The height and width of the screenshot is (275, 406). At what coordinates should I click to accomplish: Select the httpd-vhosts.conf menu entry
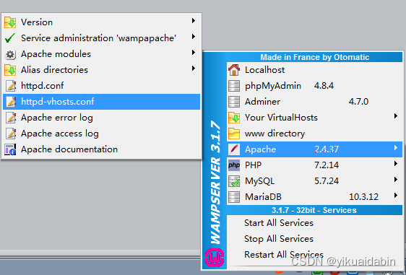point(101,102)
